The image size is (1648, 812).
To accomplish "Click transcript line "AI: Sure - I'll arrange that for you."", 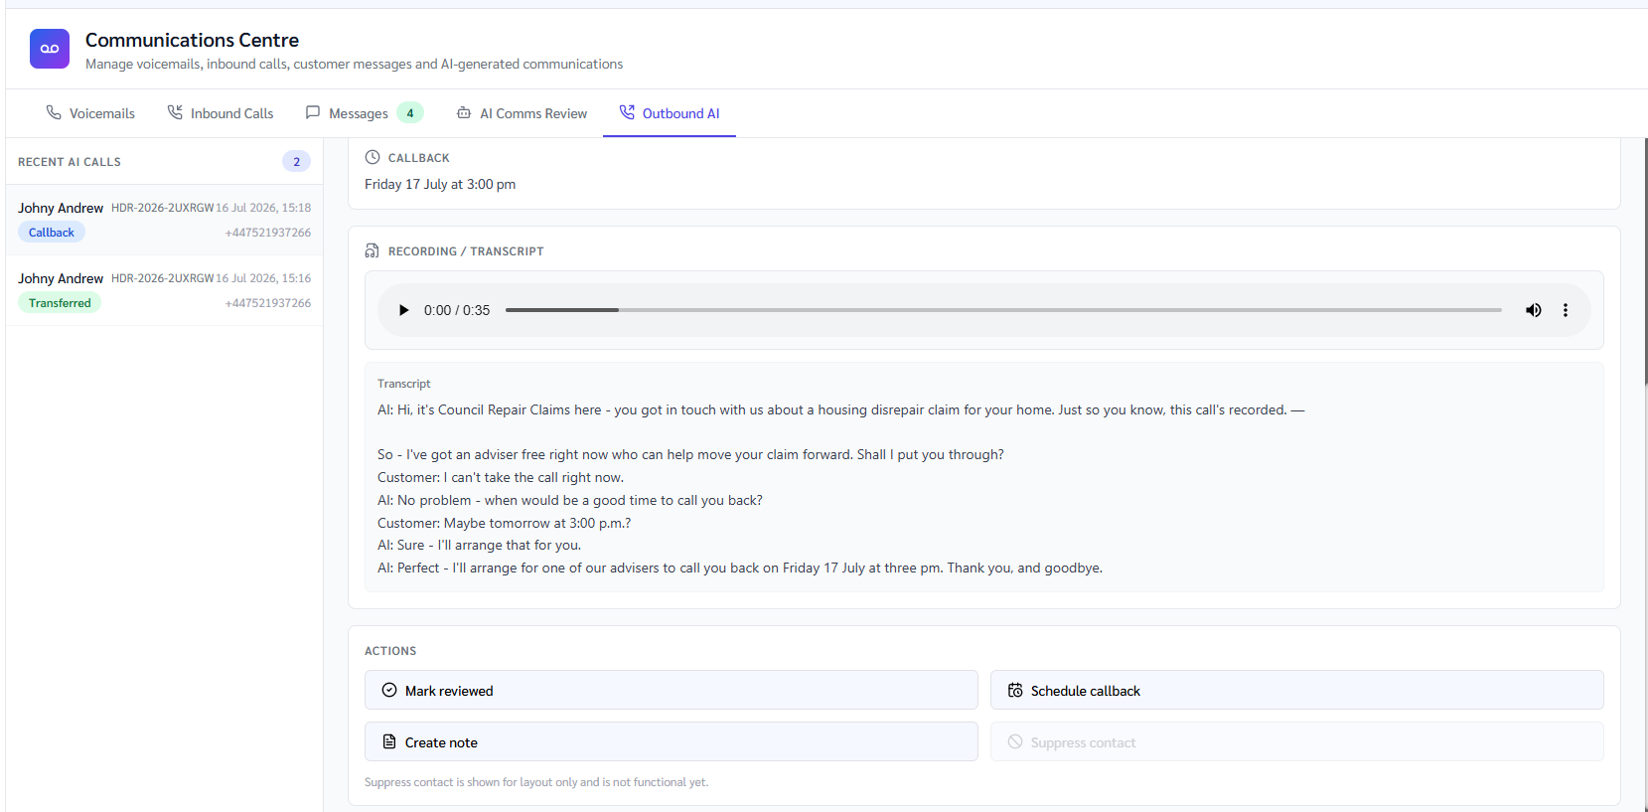I will [x=480, y=545].
